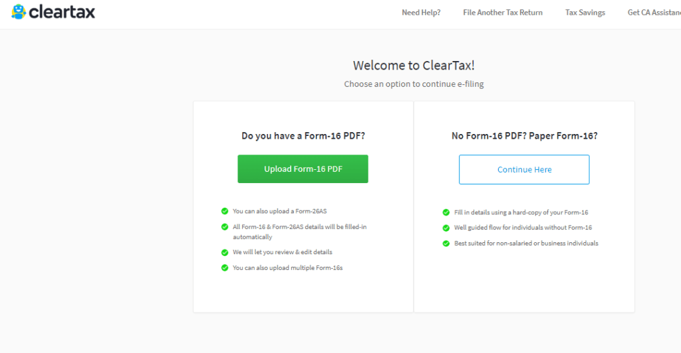Click checkmark next to 'filled-in automatically' point
The image size is (681, 353).
[x=225, y=227]
